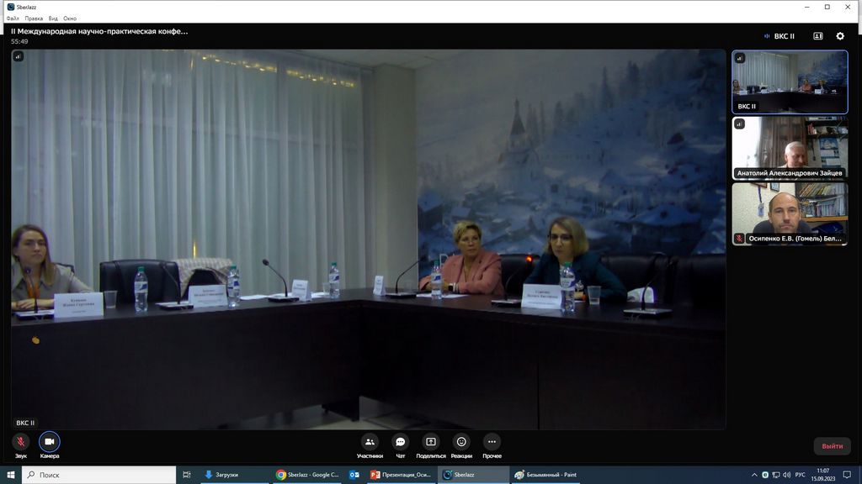
Task: Open the Чат chat panel
Action: (401, 442)
